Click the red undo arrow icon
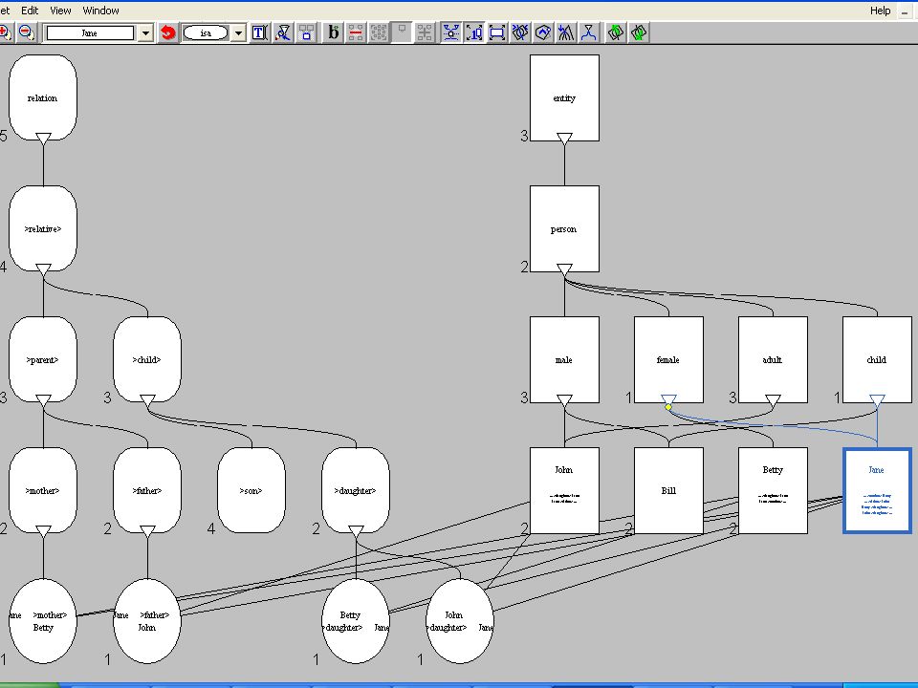 pyautogui.click(x=168, y=32)
